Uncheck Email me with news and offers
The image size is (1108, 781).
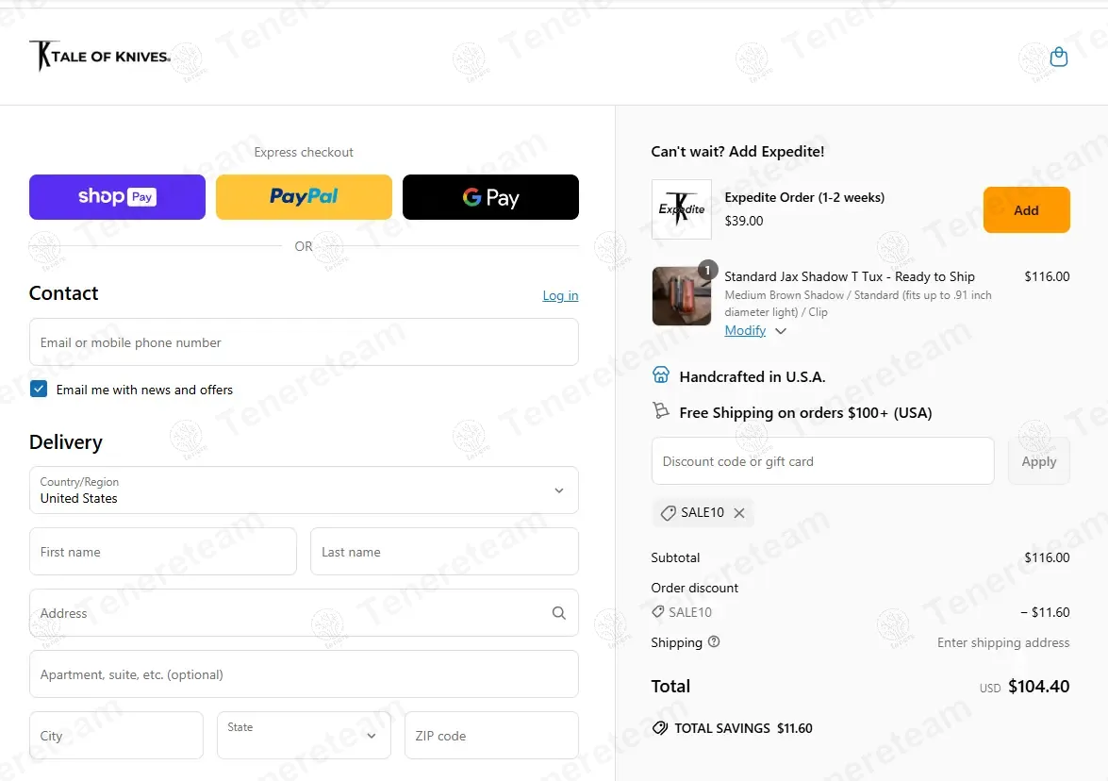(39, 389)
